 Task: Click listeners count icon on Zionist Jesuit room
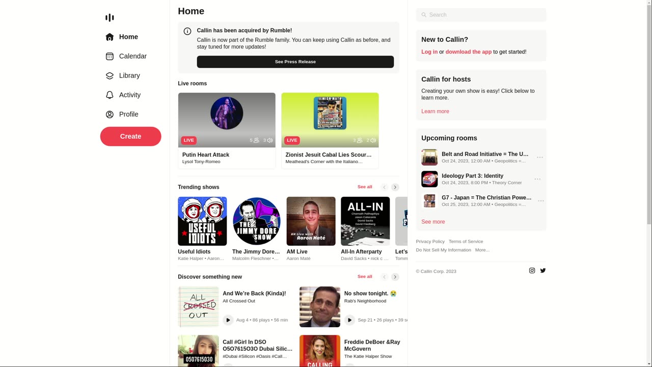(x=360, y=140)
